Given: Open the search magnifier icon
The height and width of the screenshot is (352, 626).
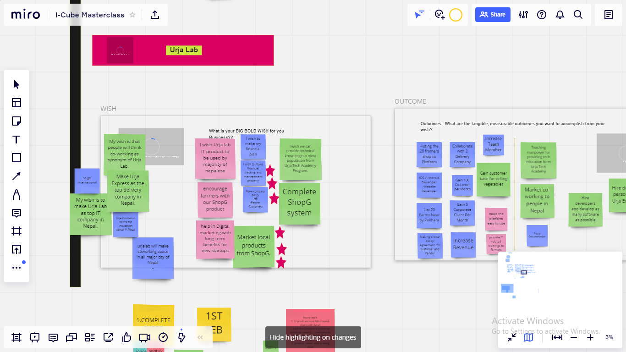Looking at the screenshot, I should pyautogui.click(x=578, y=15).
